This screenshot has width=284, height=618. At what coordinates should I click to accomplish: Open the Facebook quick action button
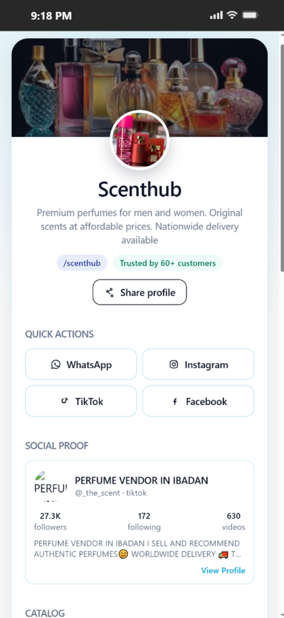click(198, 401)
